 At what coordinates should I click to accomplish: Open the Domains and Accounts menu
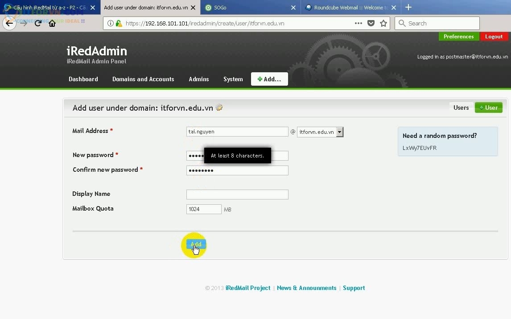click(143, 79)
